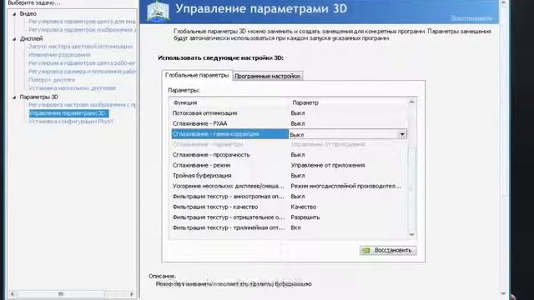The height and width of the screenshot is (300, 534).
Task: Open Регулировка параметров изображения under Видео
Action: pyautogui.click(x=82, y=30)
